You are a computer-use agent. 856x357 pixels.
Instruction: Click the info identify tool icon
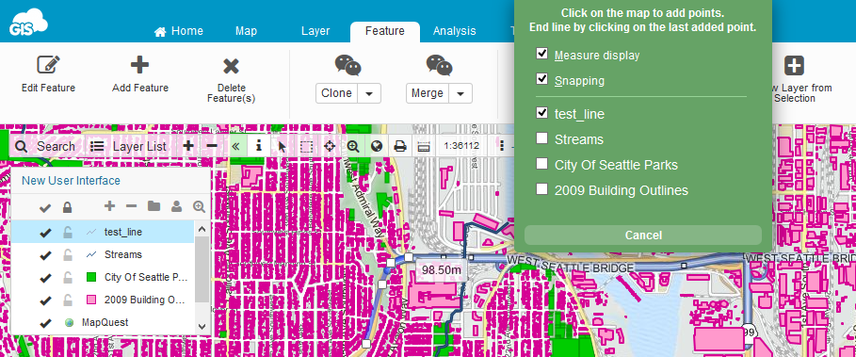(259, 146)
